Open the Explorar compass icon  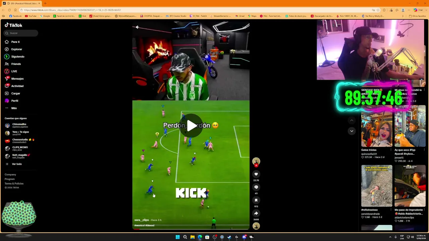point(7,49)
